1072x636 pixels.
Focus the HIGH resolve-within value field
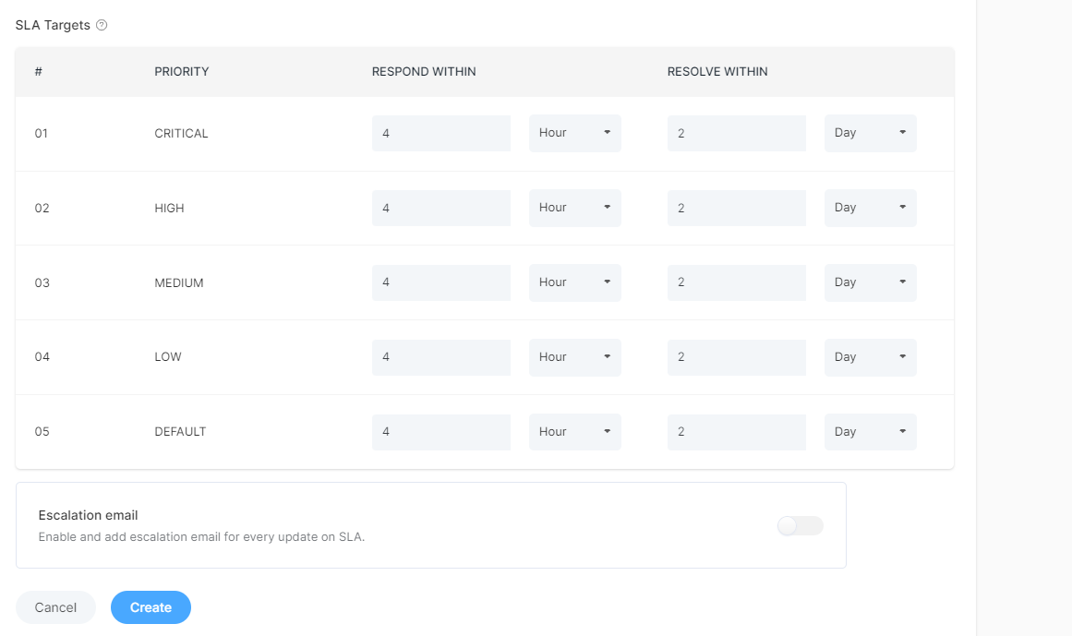pyautogui.click(x=736, y=208)
